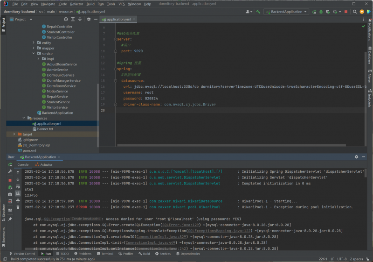Open the File menu

click(15, 4)
